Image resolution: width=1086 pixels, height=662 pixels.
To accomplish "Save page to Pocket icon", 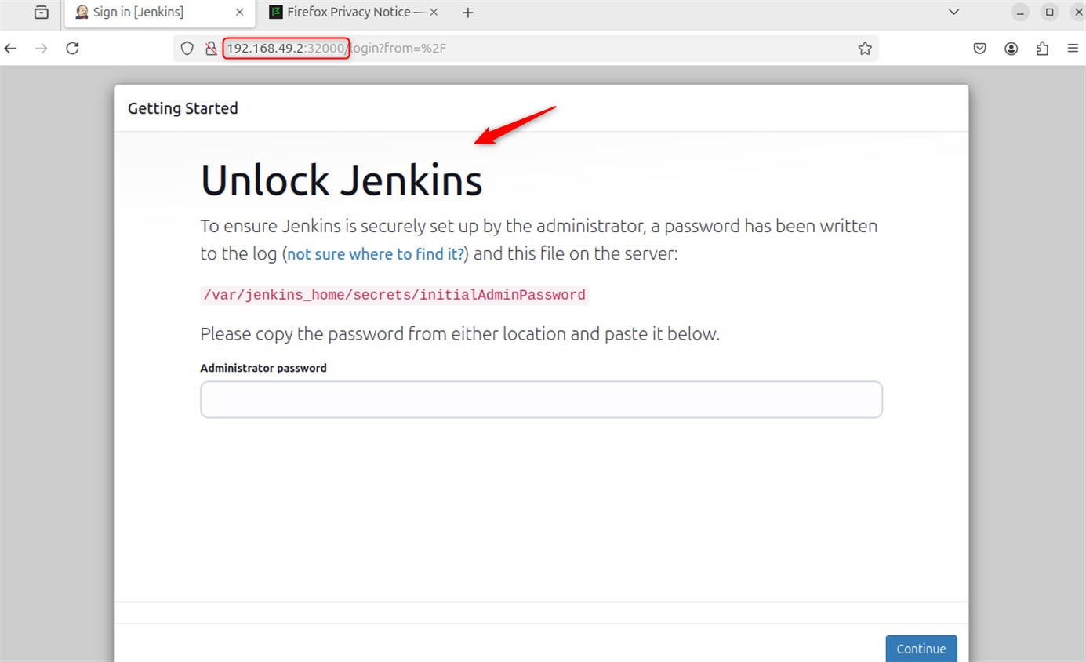I will click(x=980, y=49).
